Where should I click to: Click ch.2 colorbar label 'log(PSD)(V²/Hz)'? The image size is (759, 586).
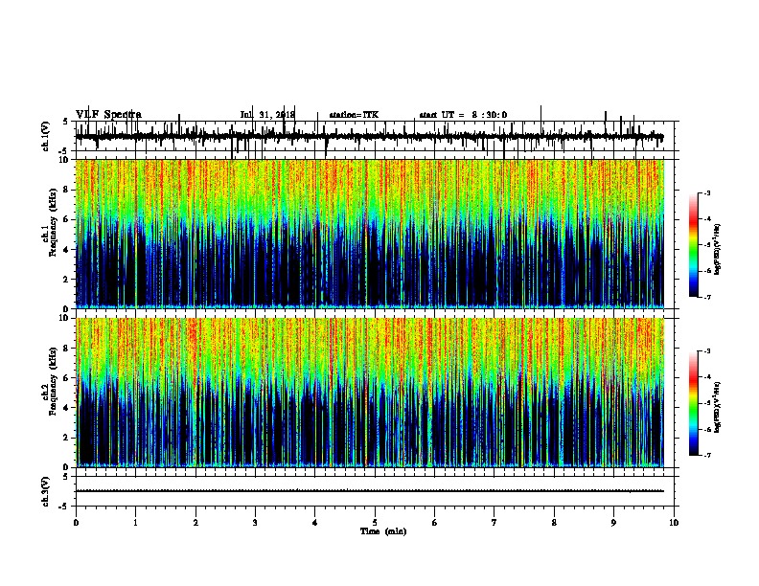point(717,408)
